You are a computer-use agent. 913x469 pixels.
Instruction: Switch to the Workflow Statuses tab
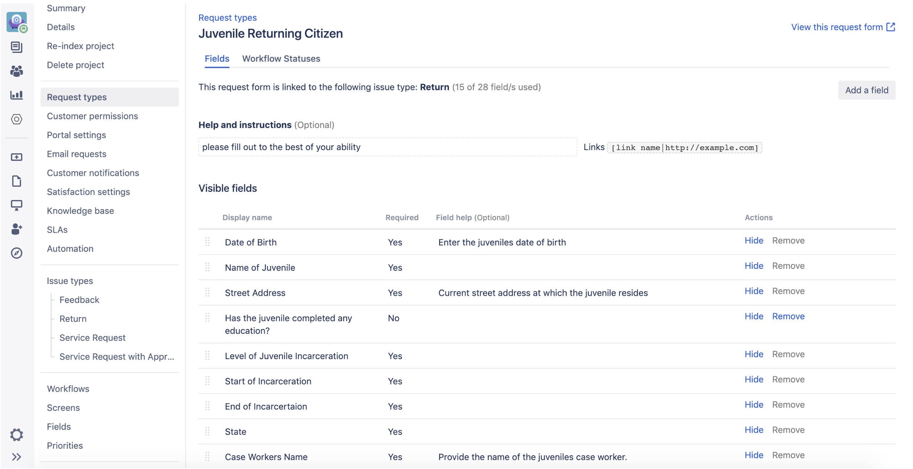tap(281, 59)
